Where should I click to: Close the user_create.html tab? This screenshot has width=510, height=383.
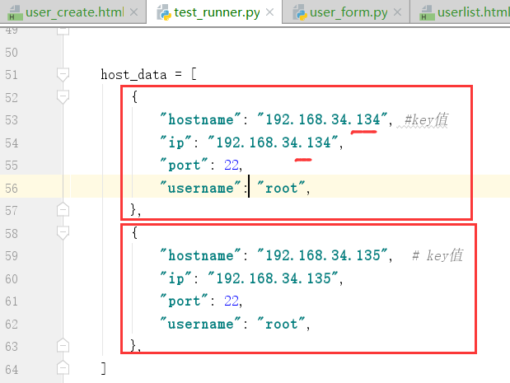[x=133, y=12]
